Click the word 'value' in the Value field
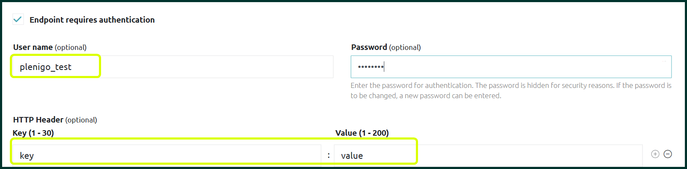This screenshot has width=687, height=169. coord(352,156)
